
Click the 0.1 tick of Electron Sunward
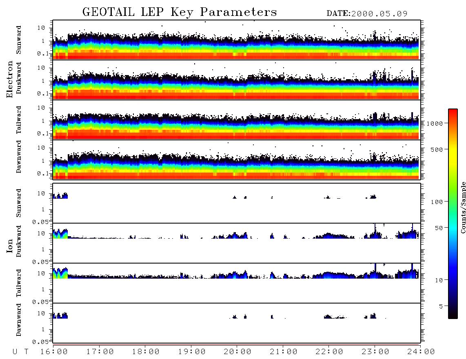coord(43,53)
